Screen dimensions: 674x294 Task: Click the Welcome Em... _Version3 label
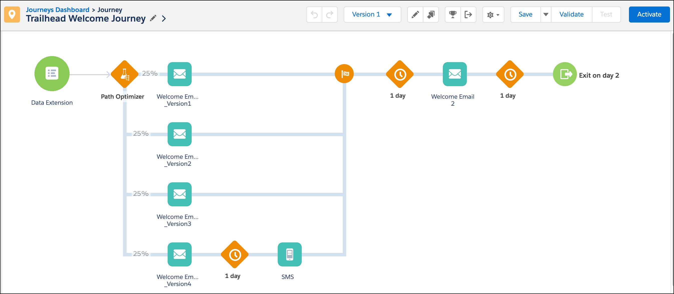click(178, 220)
